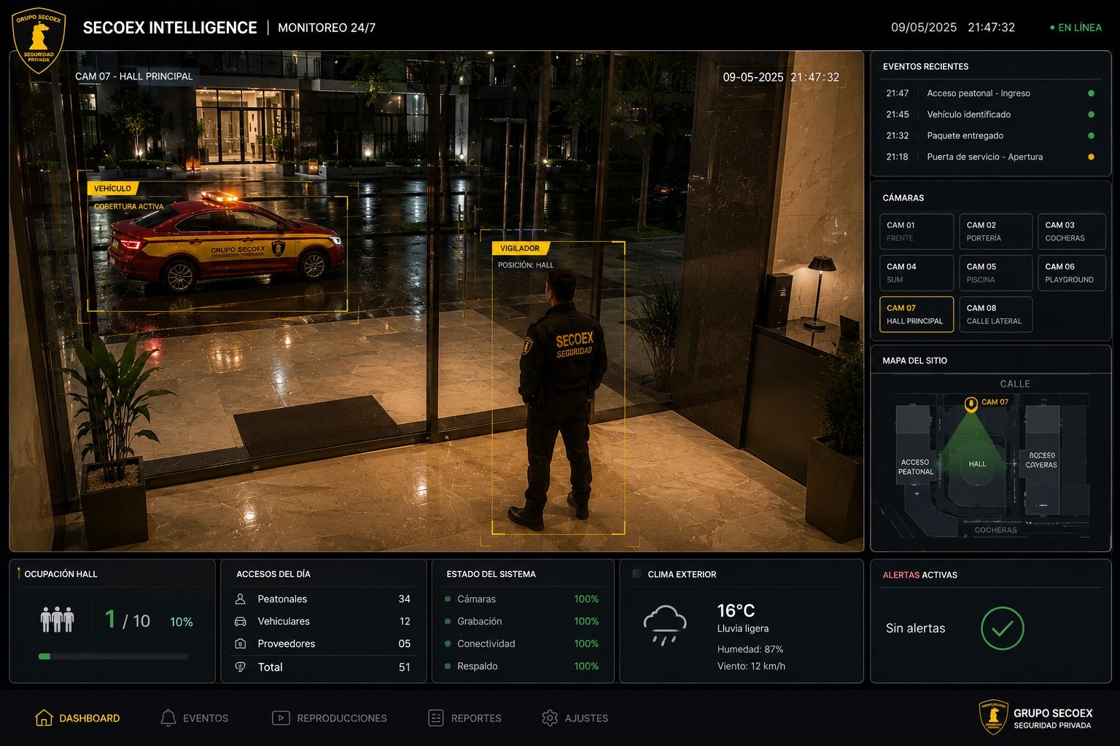Go to the Reportes tab
Screen dimensions: 1120x746
tap(464, 718)
